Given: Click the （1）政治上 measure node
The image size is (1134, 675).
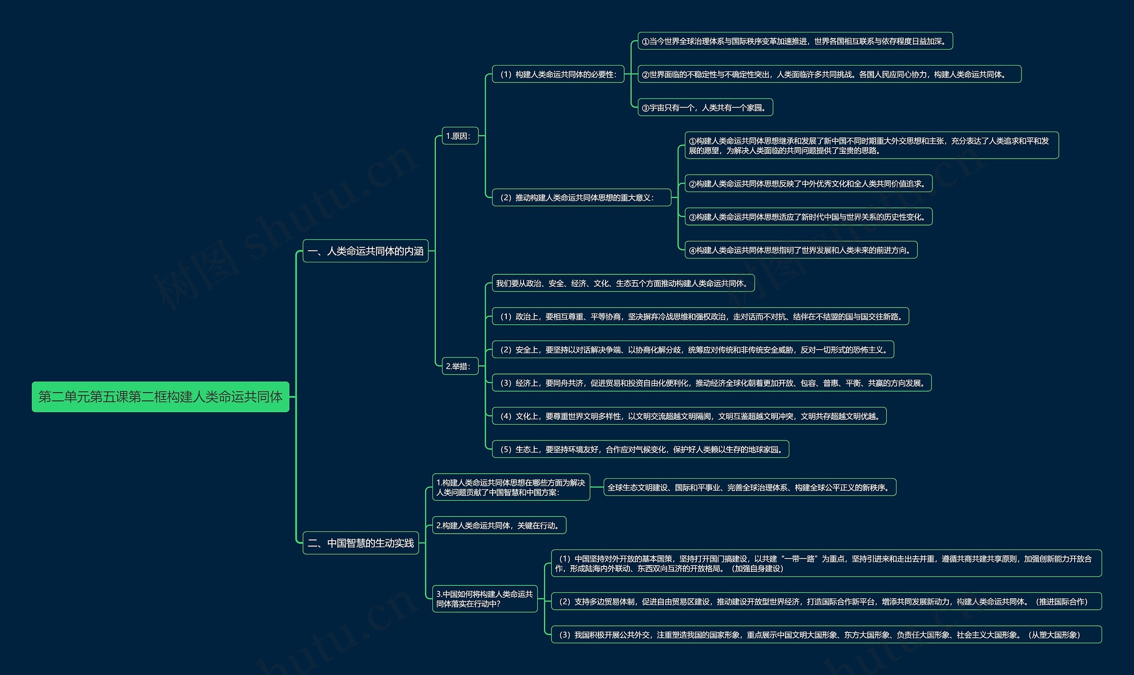Looking at the screenshot, I should point(700,316).
